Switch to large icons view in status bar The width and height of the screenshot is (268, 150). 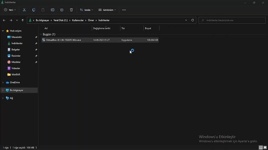[x=265, y=147]
